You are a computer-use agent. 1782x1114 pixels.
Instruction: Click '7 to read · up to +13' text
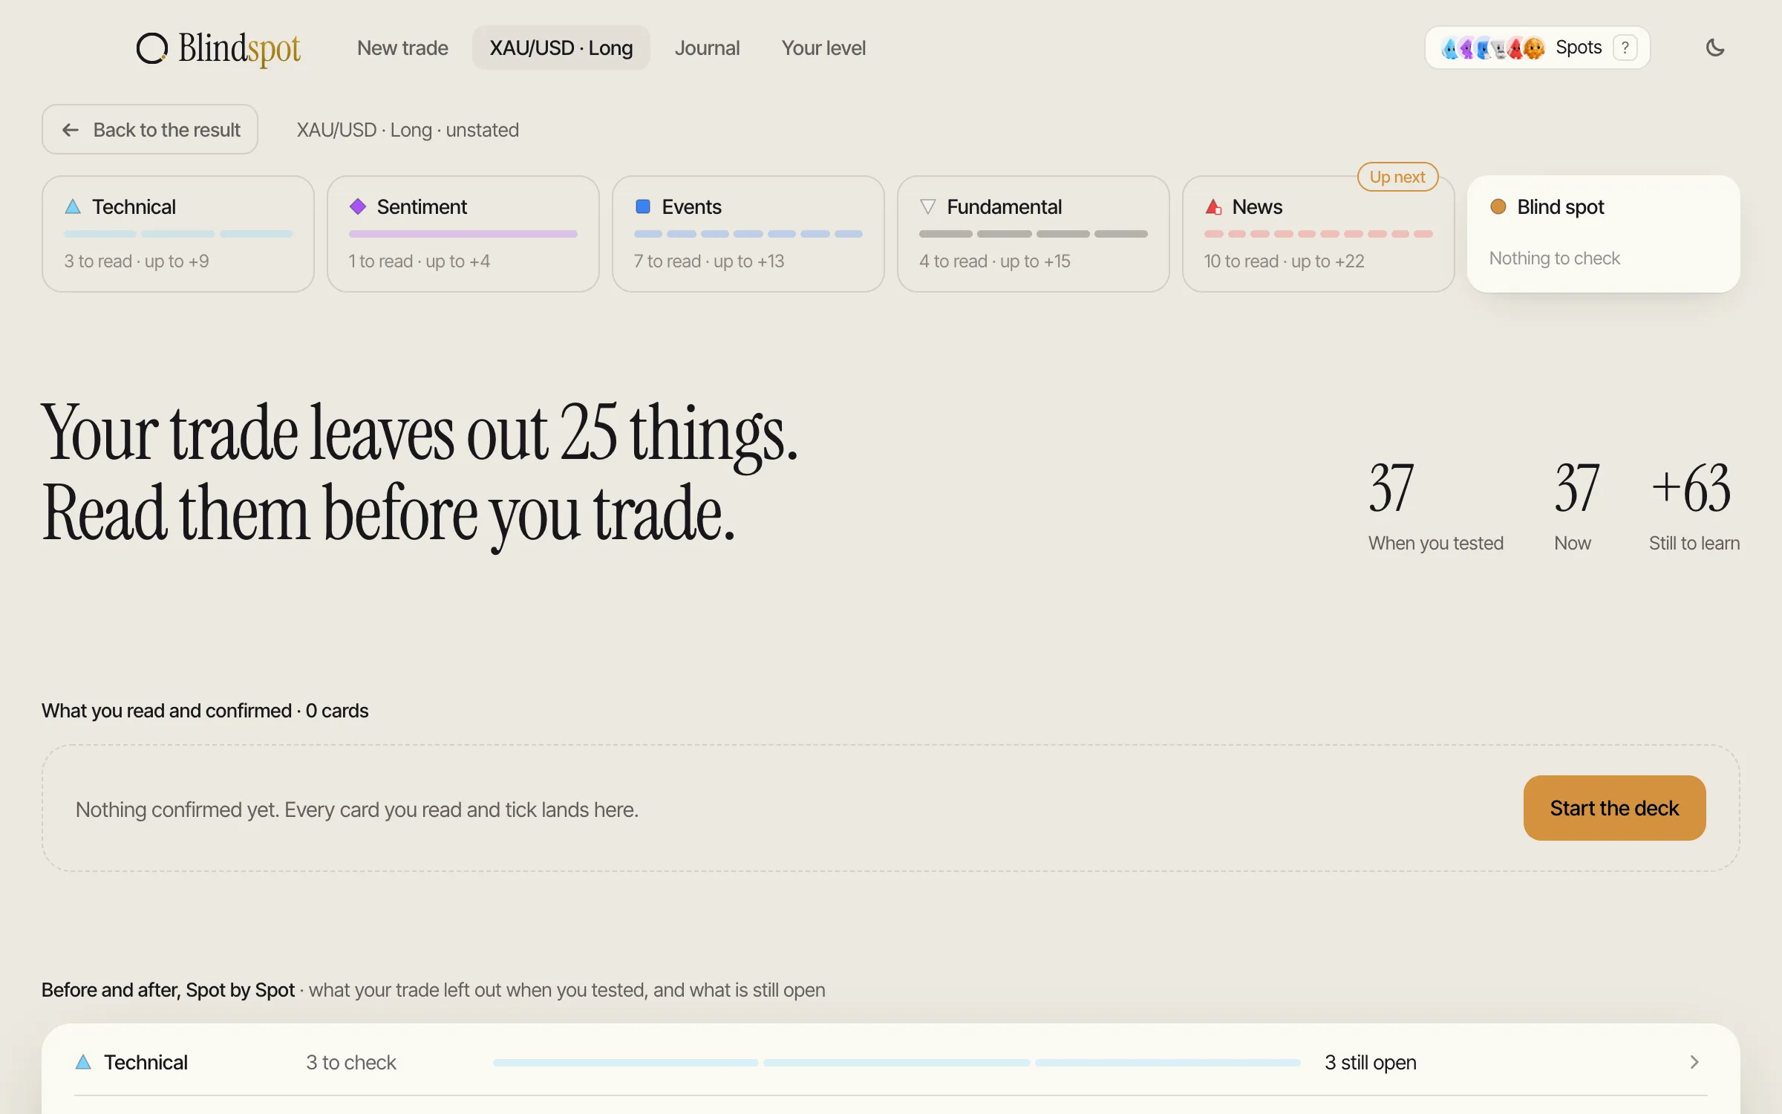pos(709,261)
